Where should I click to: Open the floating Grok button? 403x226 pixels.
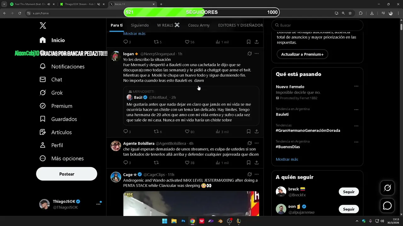pos(387,188)
